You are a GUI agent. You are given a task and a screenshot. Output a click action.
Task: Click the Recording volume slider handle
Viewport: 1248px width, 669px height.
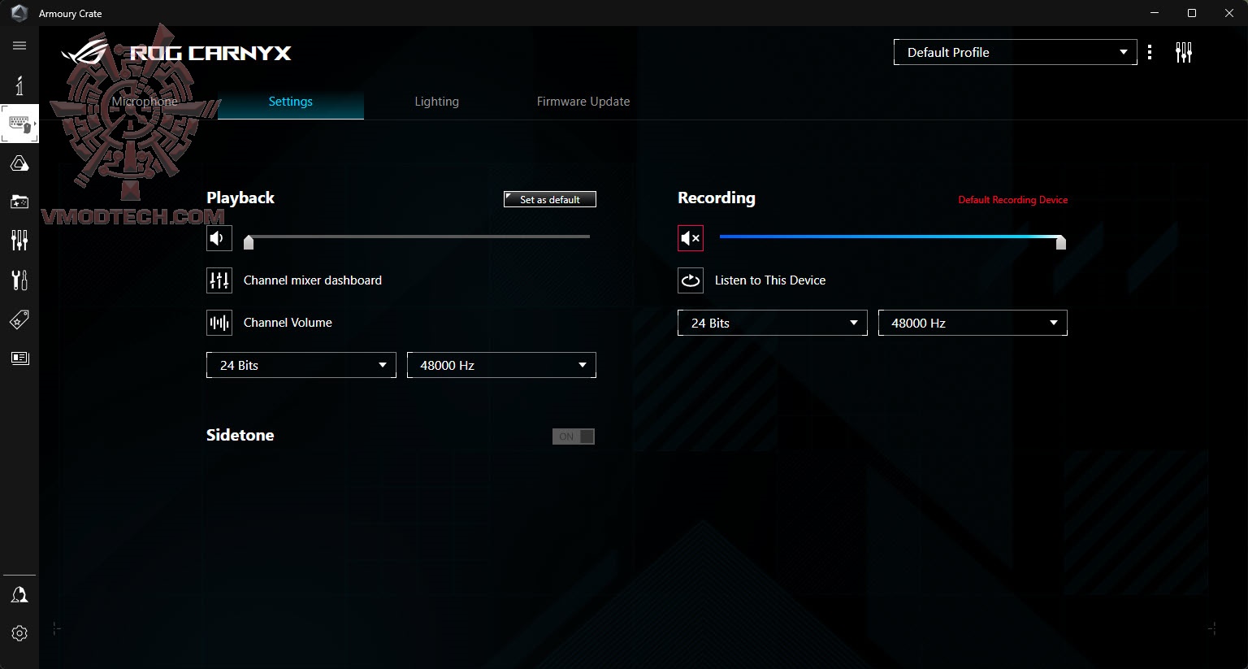1060,241
